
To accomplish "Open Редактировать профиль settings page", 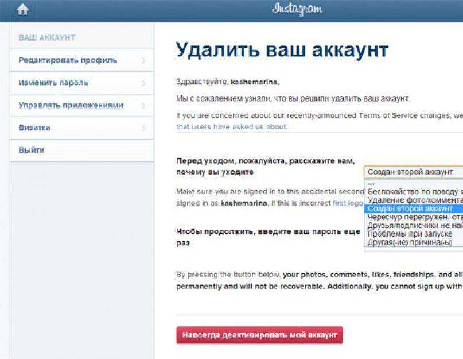I will pyautogui.click(x=82, y=60).
